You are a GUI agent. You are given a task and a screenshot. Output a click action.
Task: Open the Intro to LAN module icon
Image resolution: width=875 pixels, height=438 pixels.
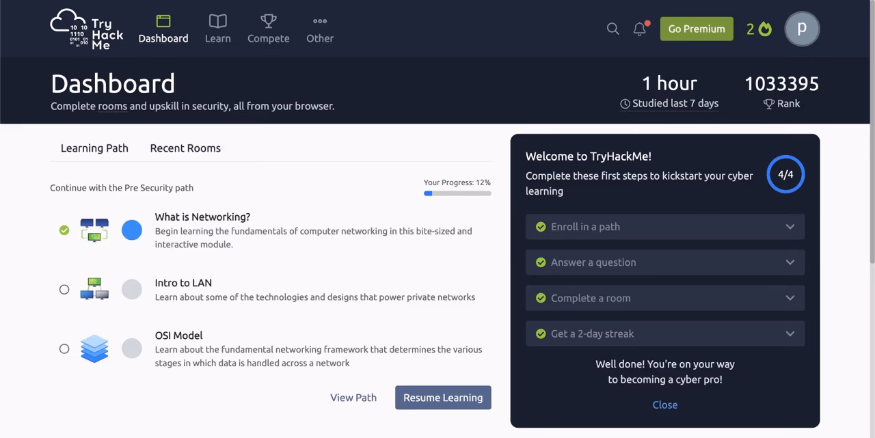click(94, 289)
